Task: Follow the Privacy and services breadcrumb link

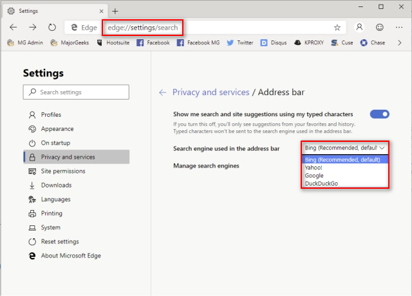Action: [x=211, y=92]
